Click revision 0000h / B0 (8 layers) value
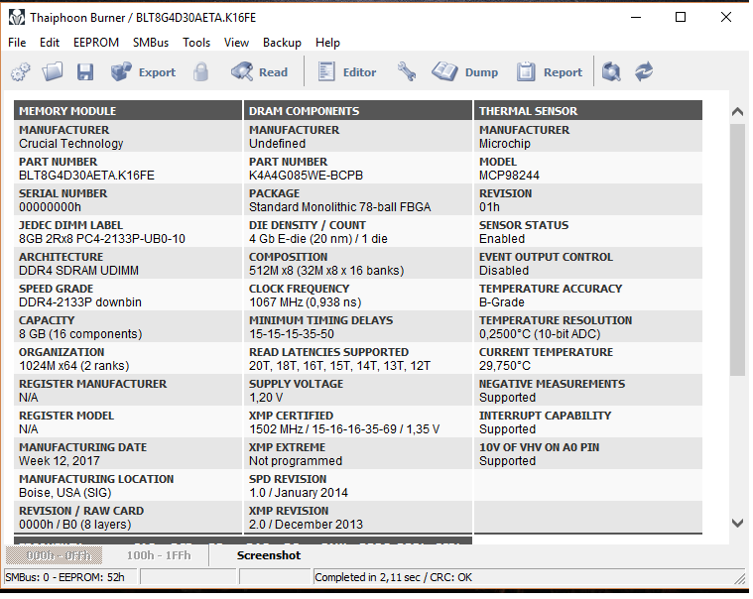 click(75, 524)
